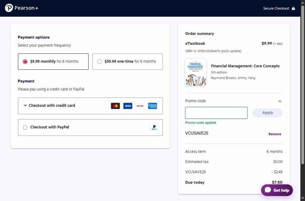Screen dimensions: 305x201
Task: Click the Discover card icon
Action: (140, 106)
